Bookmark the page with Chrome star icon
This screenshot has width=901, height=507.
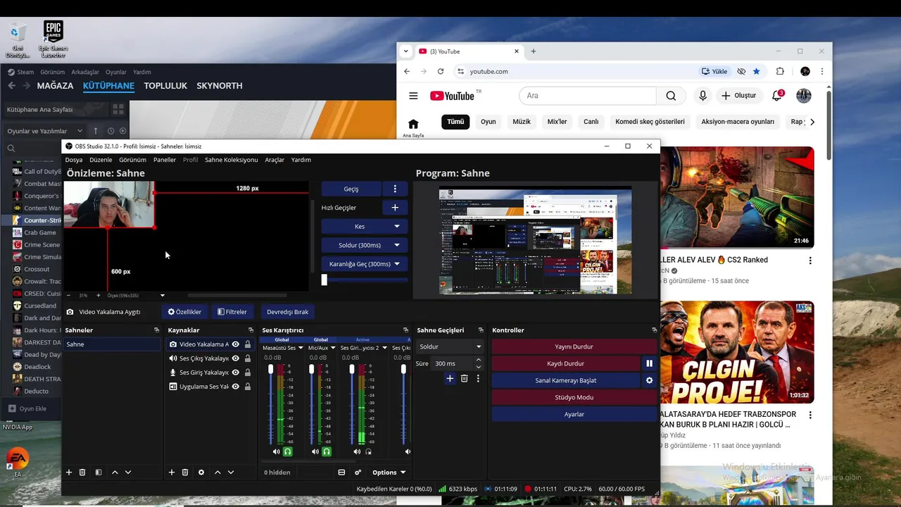[x=756, y=71]
